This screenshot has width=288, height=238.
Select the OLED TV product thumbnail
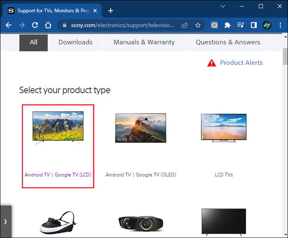pyautogui.click(x=141, y=128)
